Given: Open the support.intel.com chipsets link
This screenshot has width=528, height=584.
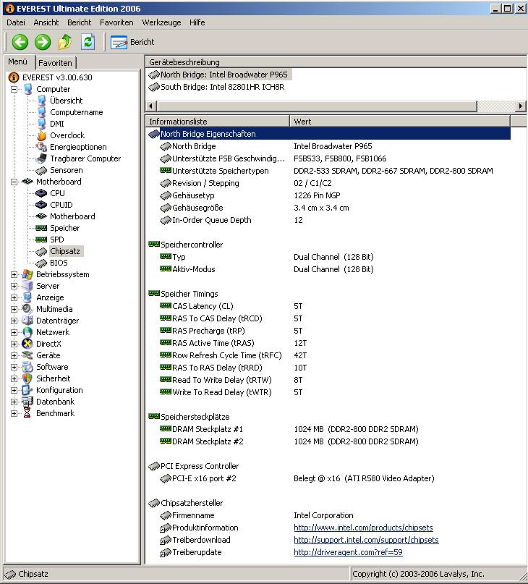Looking at the screenshot, I should (366, 540).
